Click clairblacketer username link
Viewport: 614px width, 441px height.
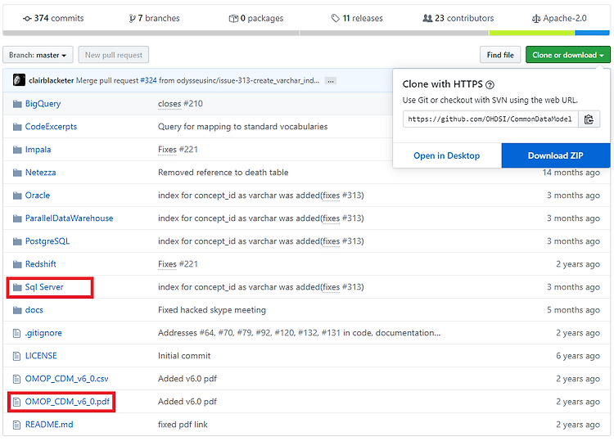coord(52,81)
